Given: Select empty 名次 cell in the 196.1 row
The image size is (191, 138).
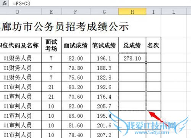Looking at the screenshot, I should tap(154, 58).
